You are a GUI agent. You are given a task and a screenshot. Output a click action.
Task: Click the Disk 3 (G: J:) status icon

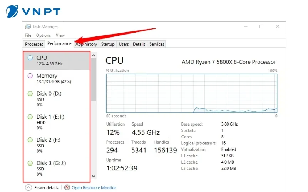pyautogui.click(x=30, y=163)
